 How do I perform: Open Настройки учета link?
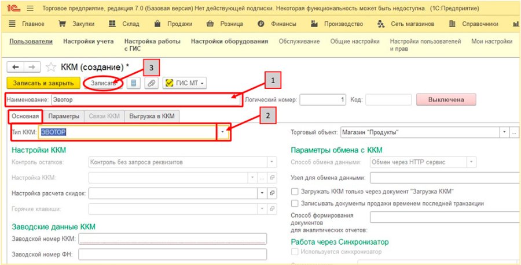[89, 42]
